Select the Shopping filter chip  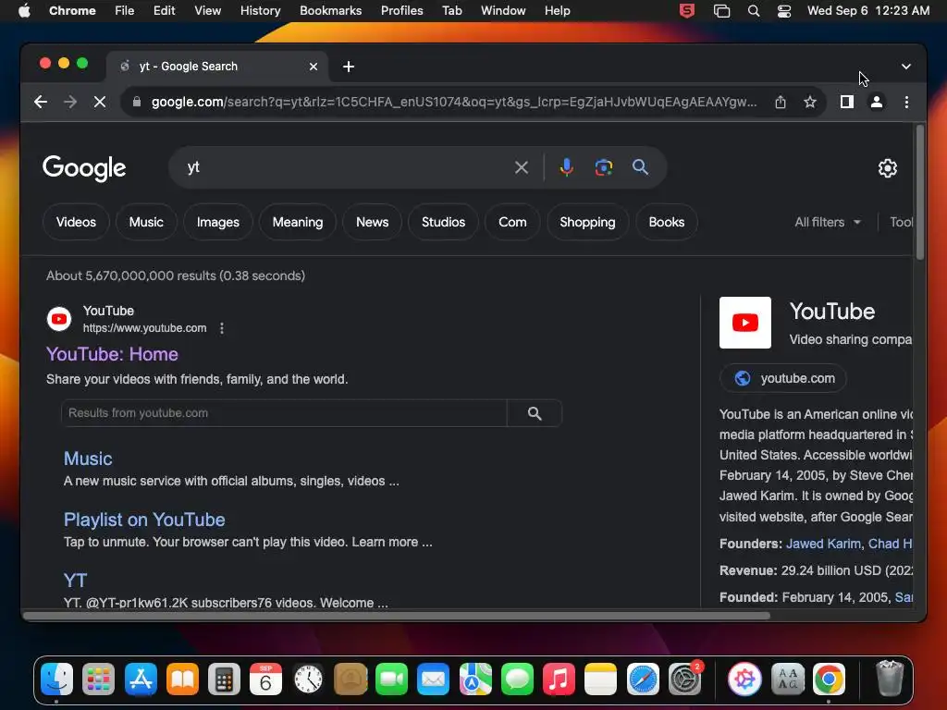tap(587, 222)
